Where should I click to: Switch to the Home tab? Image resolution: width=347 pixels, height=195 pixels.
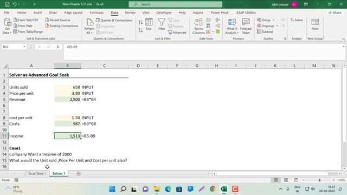(22, 12)
